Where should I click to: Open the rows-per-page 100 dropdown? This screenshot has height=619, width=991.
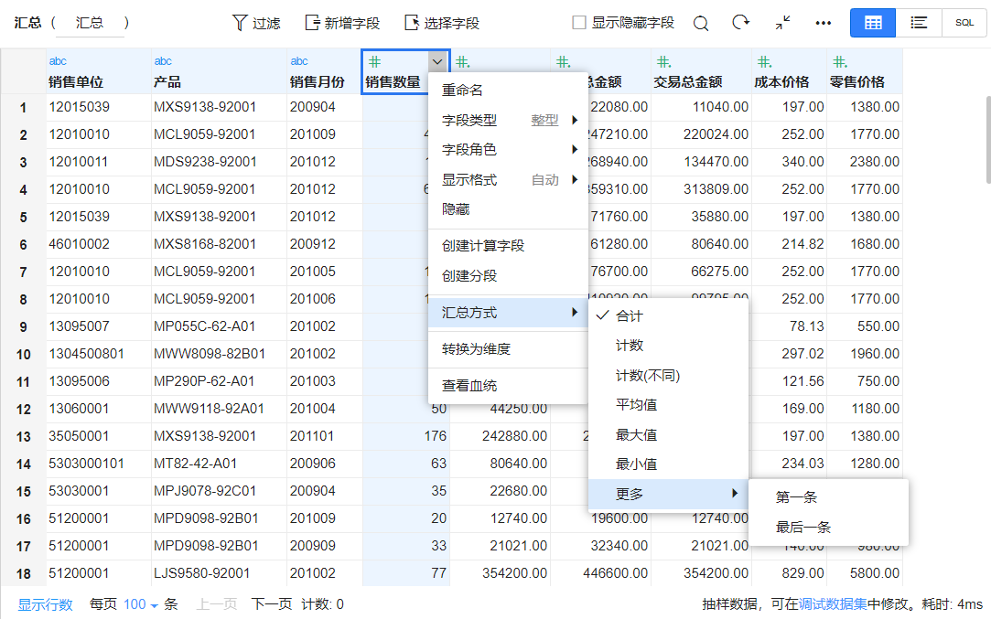tap(141, 604)
